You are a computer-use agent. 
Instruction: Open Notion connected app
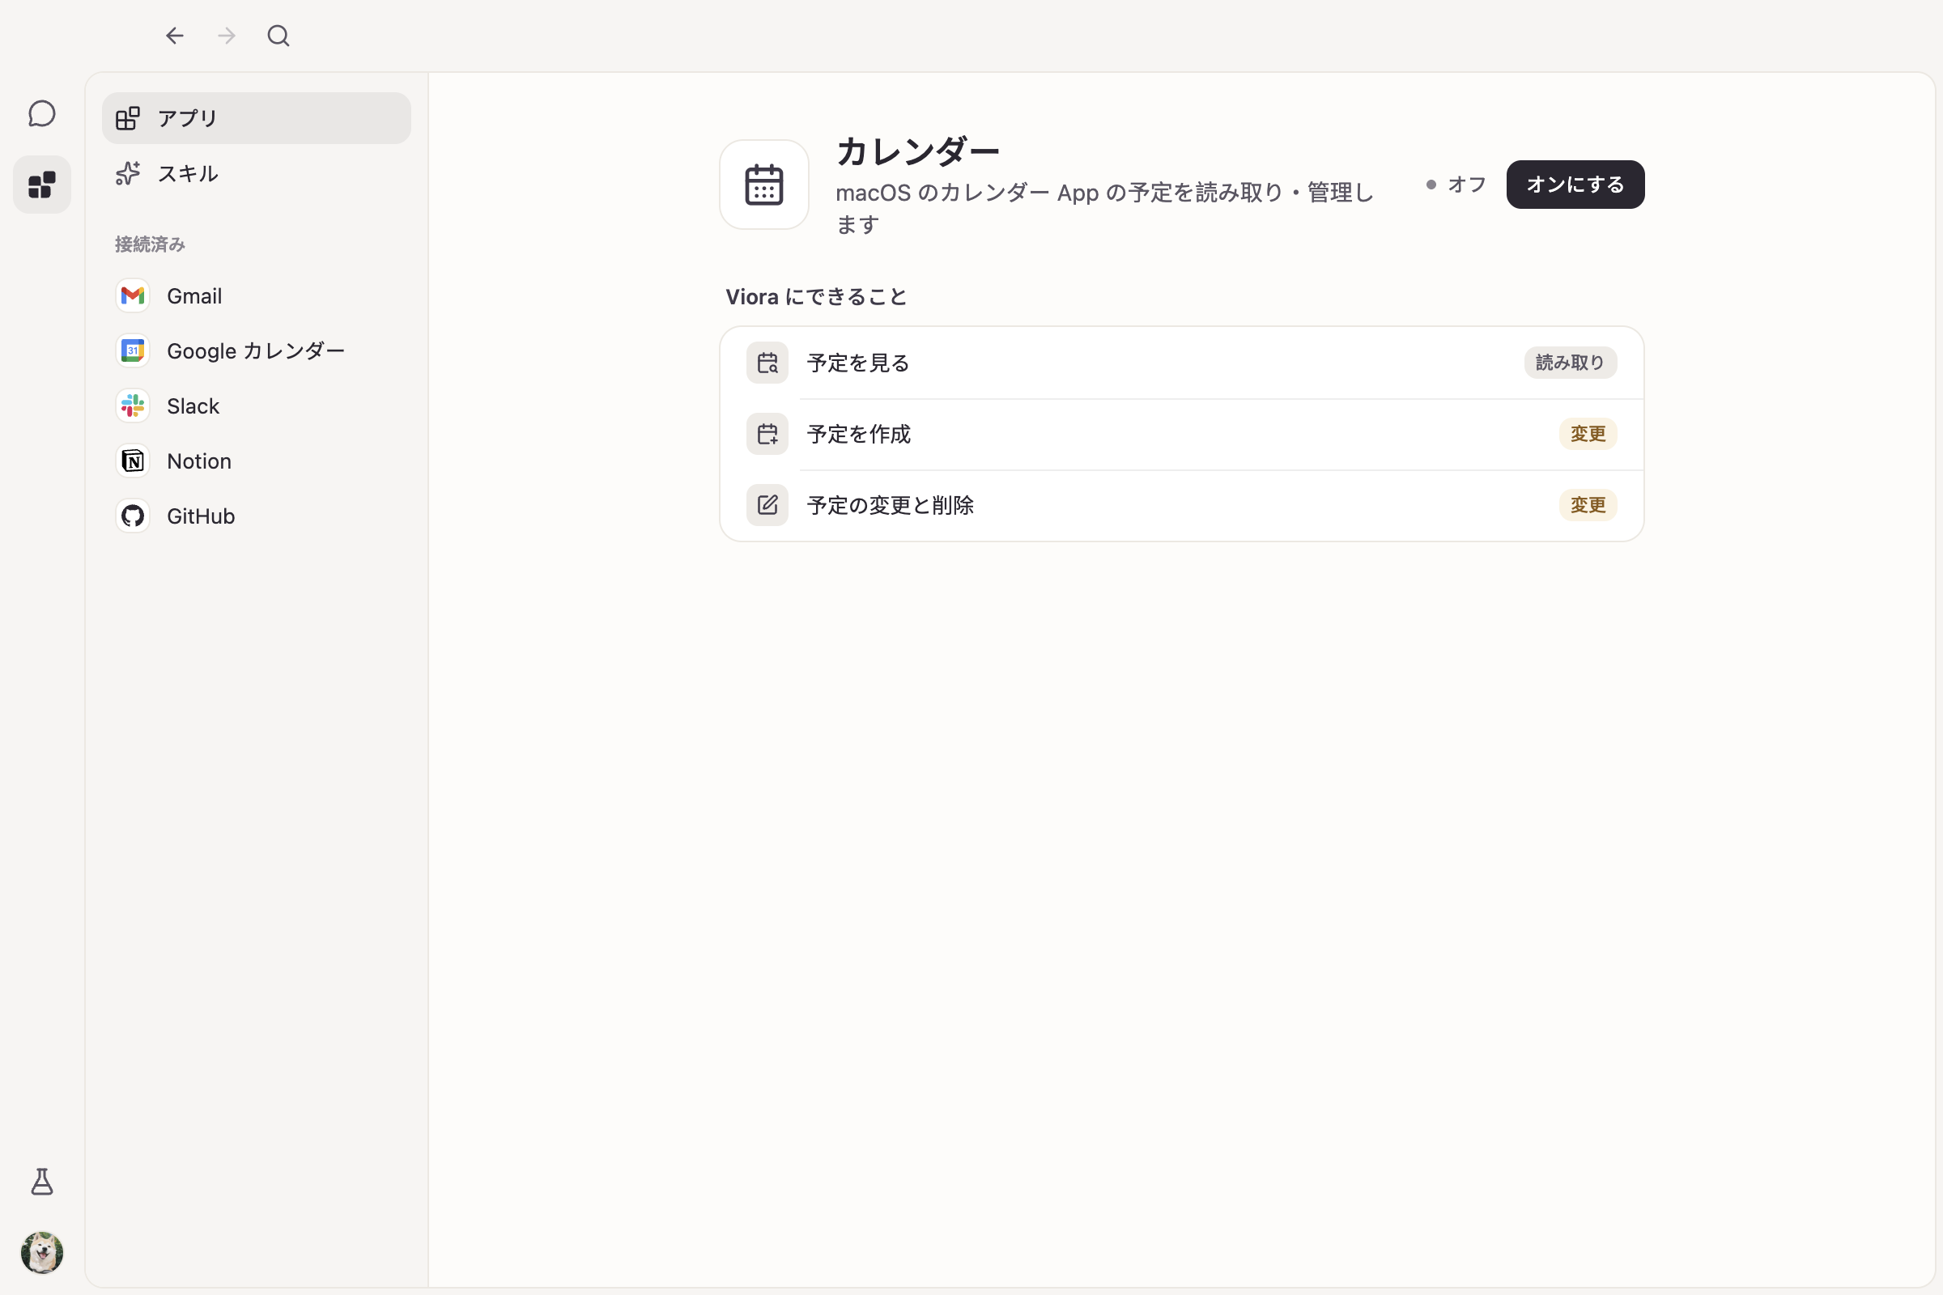pyautogui.click(x=256, y=461)
